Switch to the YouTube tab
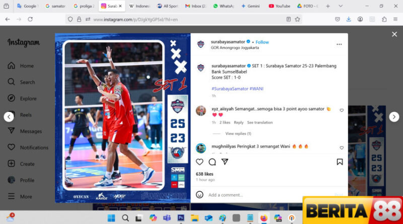This screenshot has width=403, height=224. pos(280,6)
